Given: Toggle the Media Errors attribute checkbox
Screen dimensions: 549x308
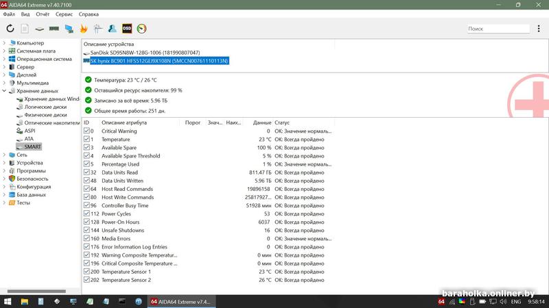Looking at the screenshot, I should pyautogui.click(x=86, y=238).
